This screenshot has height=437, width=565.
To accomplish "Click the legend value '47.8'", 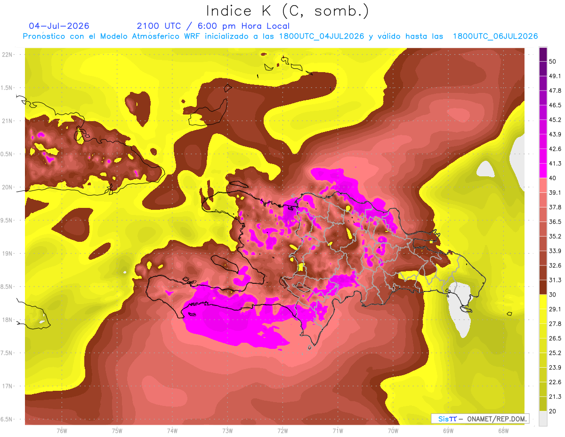I will point(556,91).
